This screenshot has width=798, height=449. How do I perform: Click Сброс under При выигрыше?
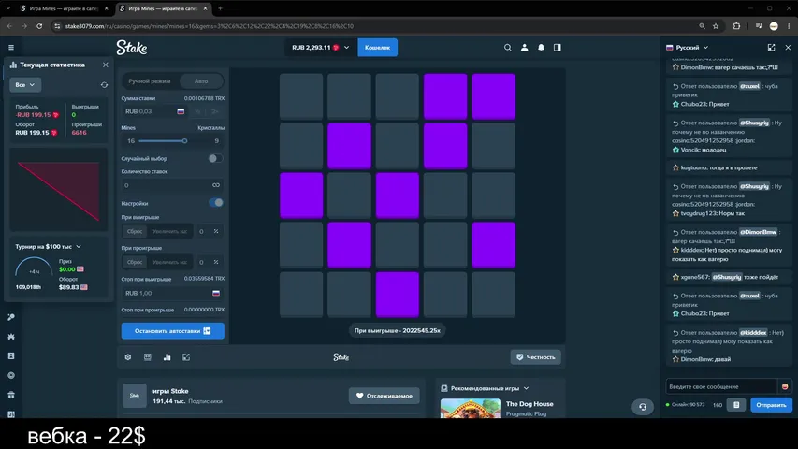[x=135, y=232]
